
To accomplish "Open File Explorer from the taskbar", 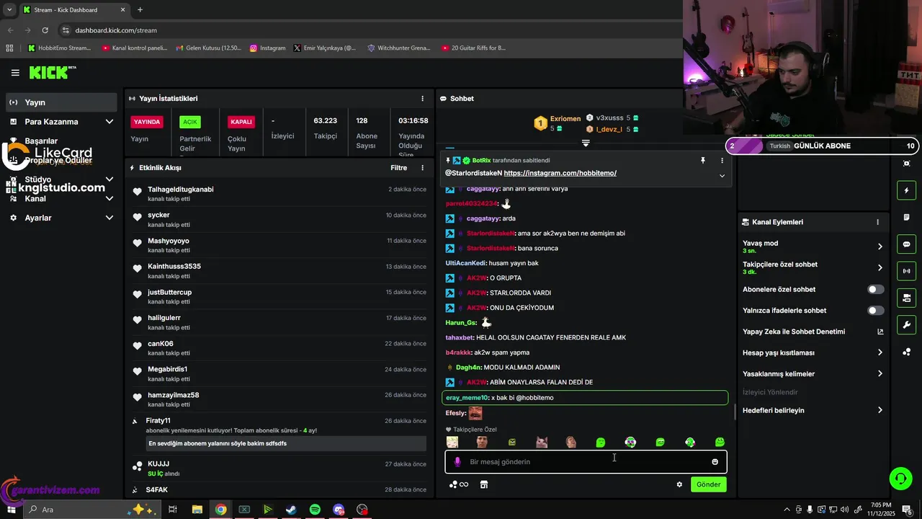I will coord(197,510).
